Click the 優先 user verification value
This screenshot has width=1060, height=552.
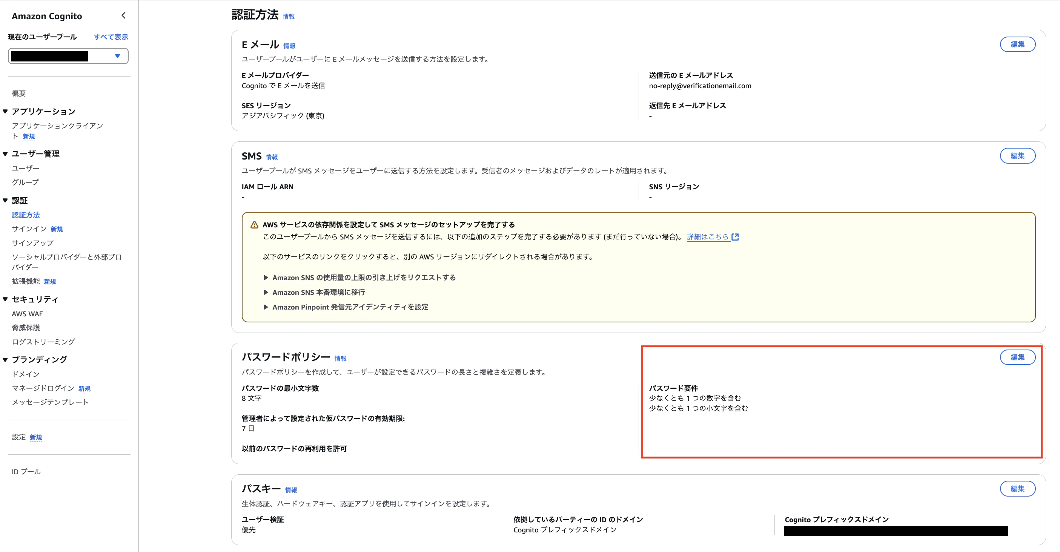pos(249,530)
